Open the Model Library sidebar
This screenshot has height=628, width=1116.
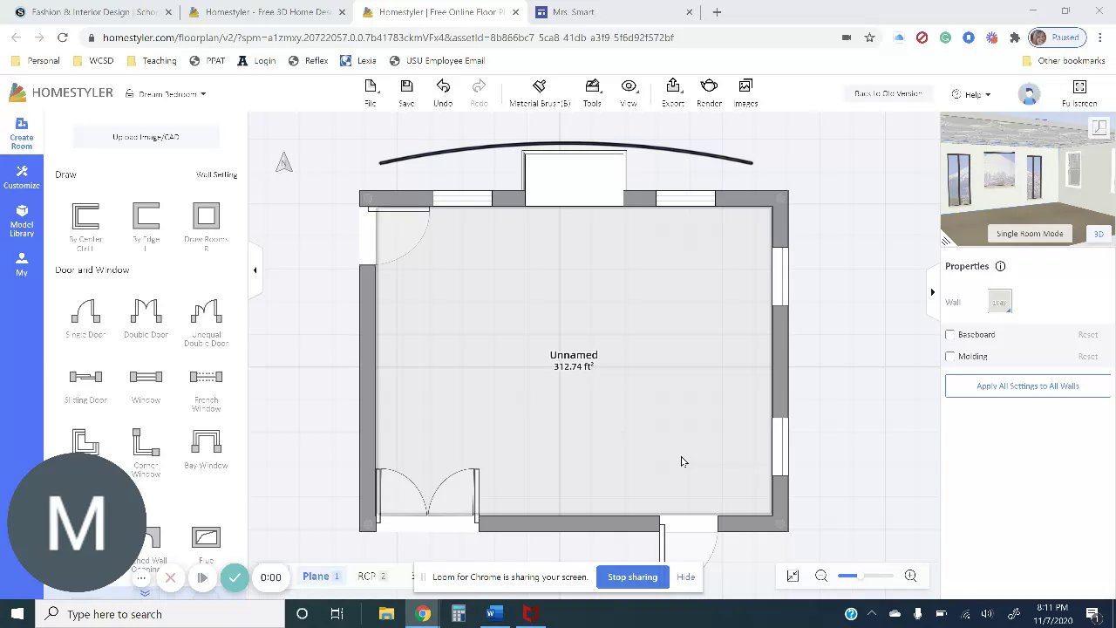pyautogui.click(x=22, y=221)
